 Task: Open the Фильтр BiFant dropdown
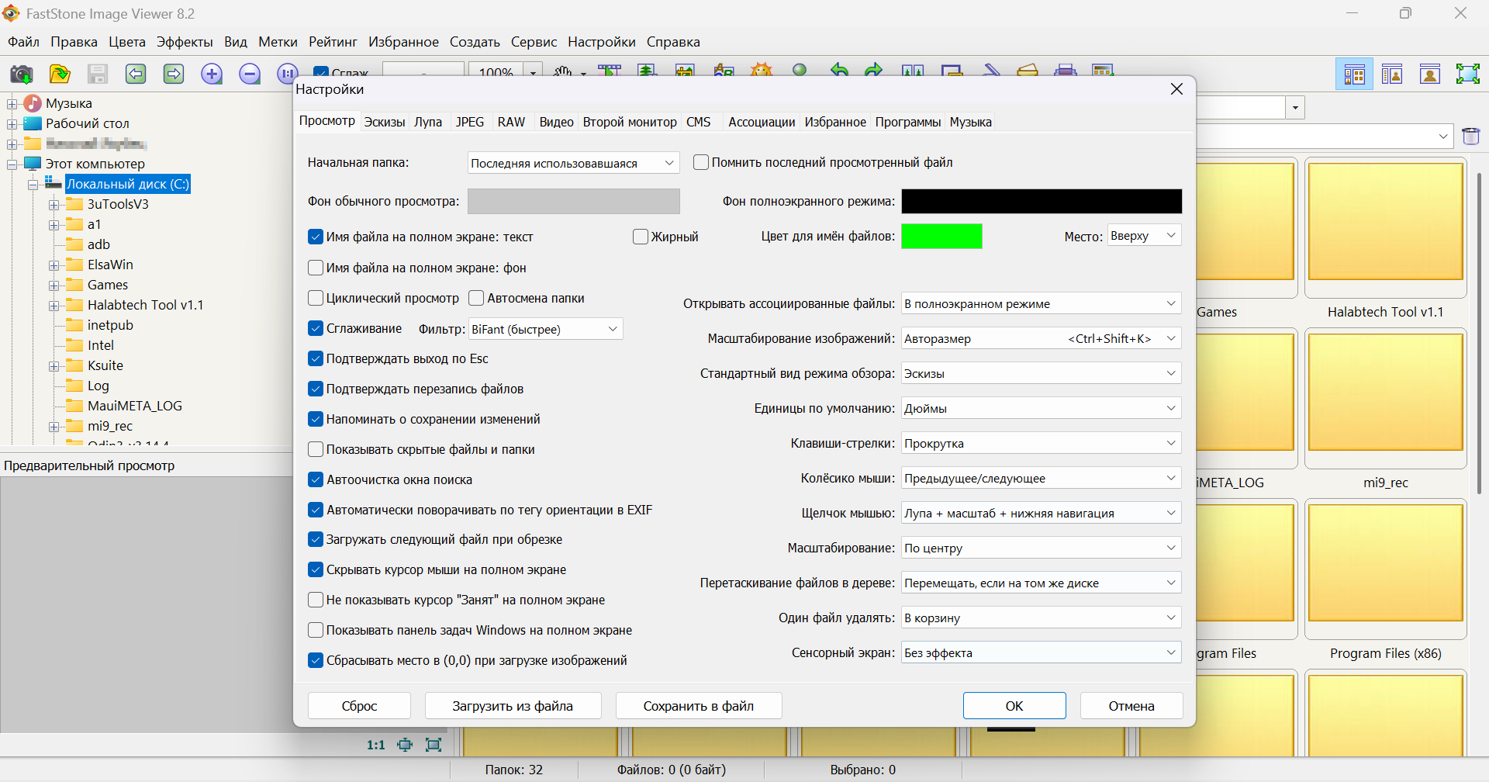pyautogui.click(x=546, y=329)
